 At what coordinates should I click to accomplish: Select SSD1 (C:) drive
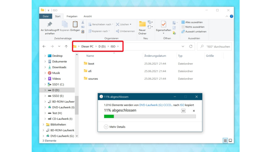tap(58, 84)
